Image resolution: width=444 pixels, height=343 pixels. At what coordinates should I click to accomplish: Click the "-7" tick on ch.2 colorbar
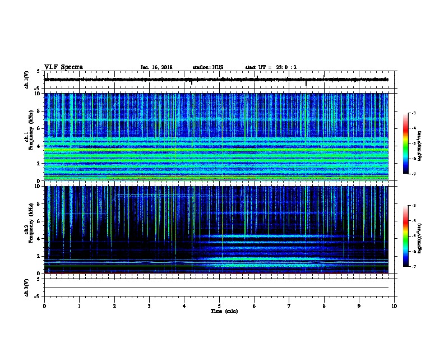pos(414,267)
